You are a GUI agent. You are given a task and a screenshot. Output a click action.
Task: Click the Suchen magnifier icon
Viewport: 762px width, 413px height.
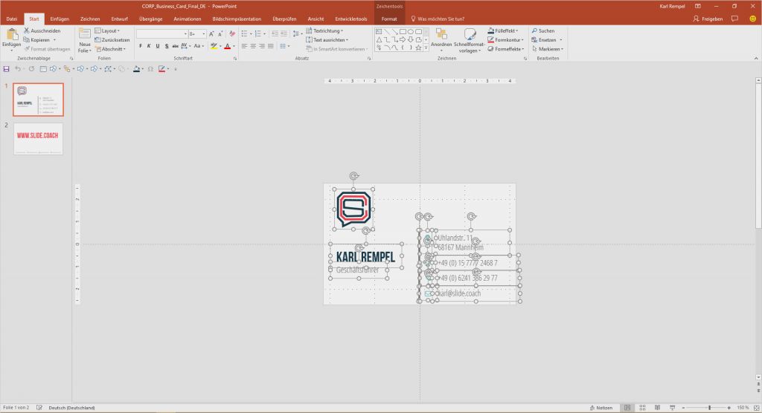point(534,30)
